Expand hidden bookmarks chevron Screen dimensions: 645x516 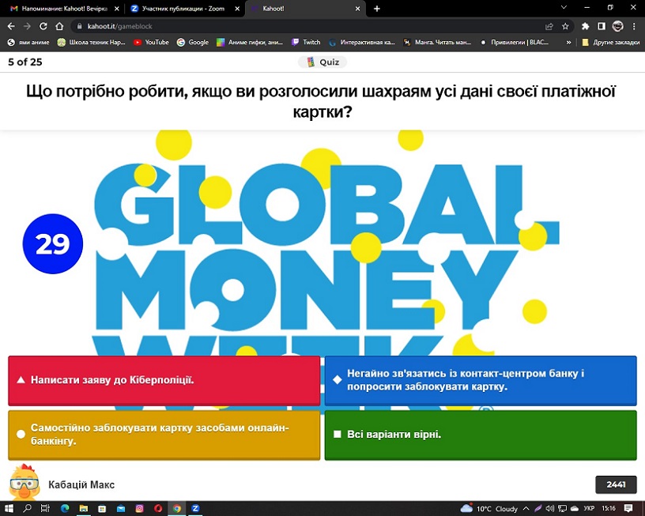coord(568,43)
